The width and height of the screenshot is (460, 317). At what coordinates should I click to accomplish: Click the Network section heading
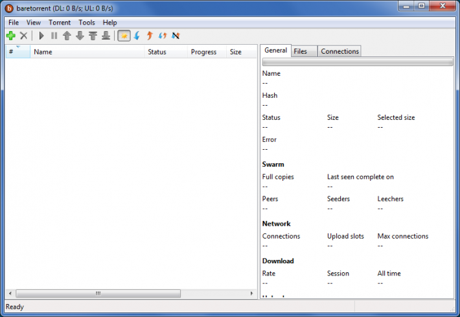[x=277, y=224]
